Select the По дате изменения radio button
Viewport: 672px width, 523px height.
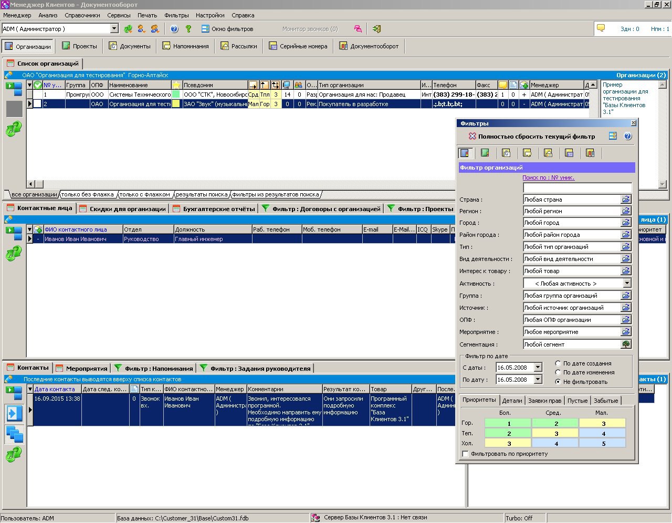(x=558, y=372)
